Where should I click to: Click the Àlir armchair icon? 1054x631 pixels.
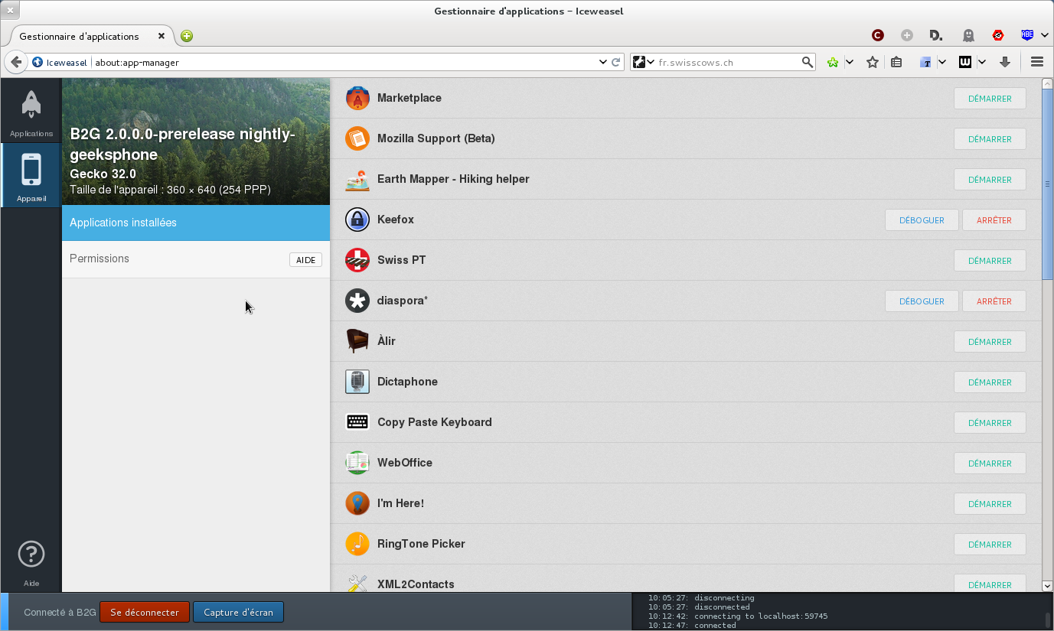[357, 341]
